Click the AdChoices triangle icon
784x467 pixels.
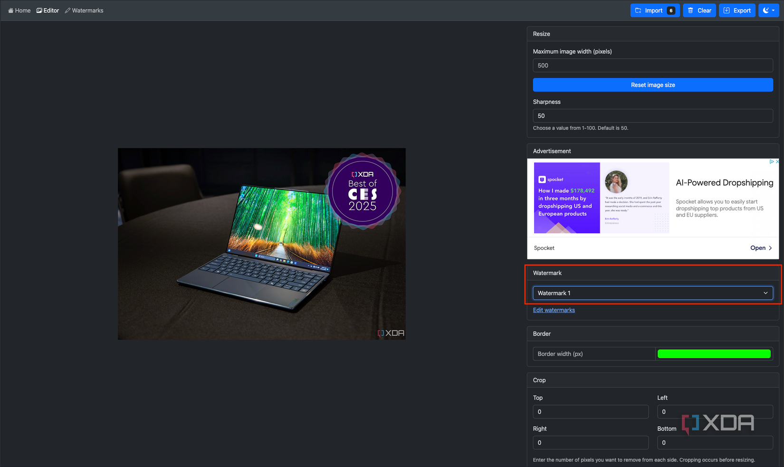(772, 162)
